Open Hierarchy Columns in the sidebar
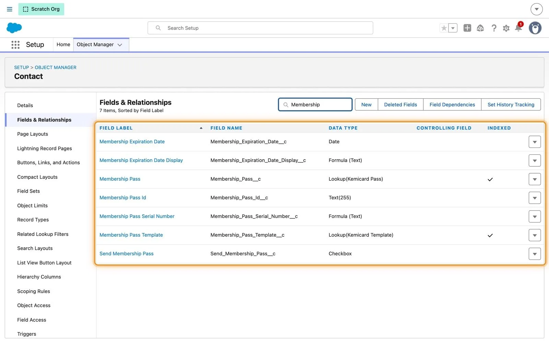 pyautogui.click(x=39, y=277)
